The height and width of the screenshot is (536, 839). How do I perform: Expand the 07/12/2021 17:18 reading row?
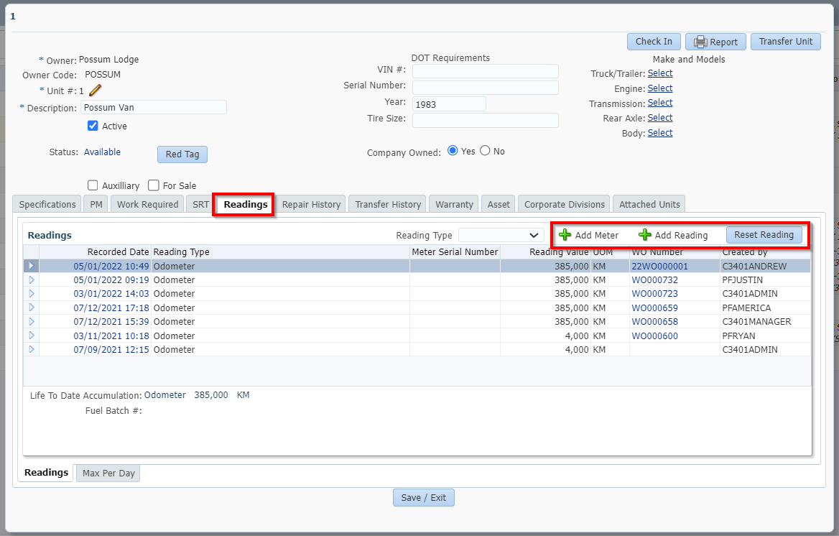click(x=31, y=308)
